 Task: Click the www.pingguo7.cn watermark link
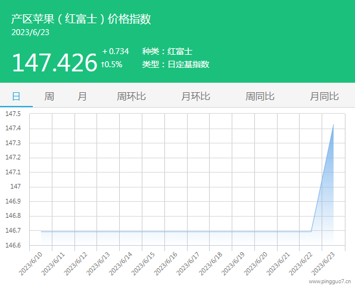click(x=330, y=281)
